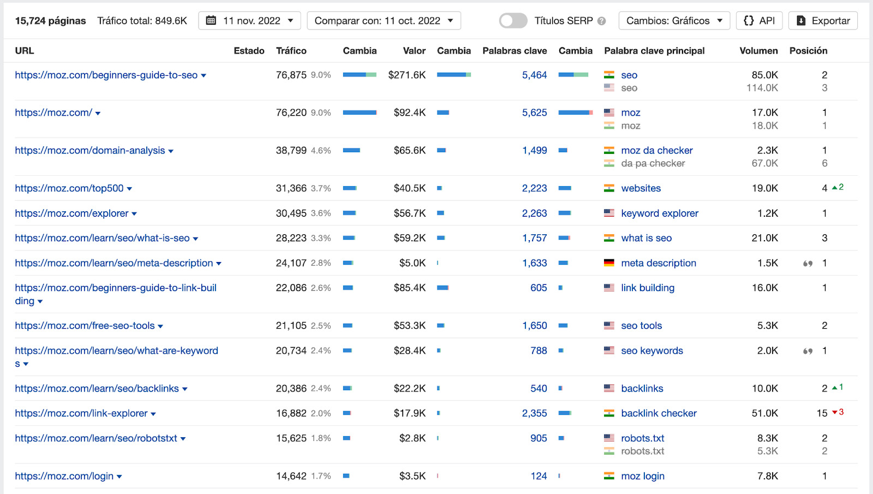873x494 pixels.
Task: Click the SERP features quote icon for meta description
Action: (808, 264)
